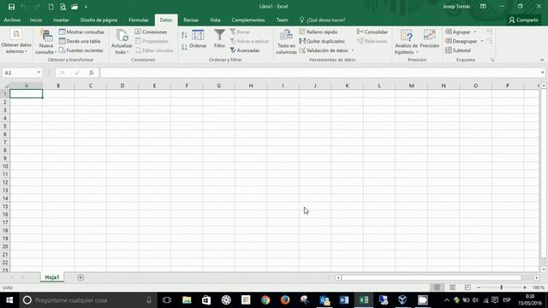The height and width of the screenshot is (308, 548).
Task: Expand the Name Box dropdown
Action: [39, 73]
